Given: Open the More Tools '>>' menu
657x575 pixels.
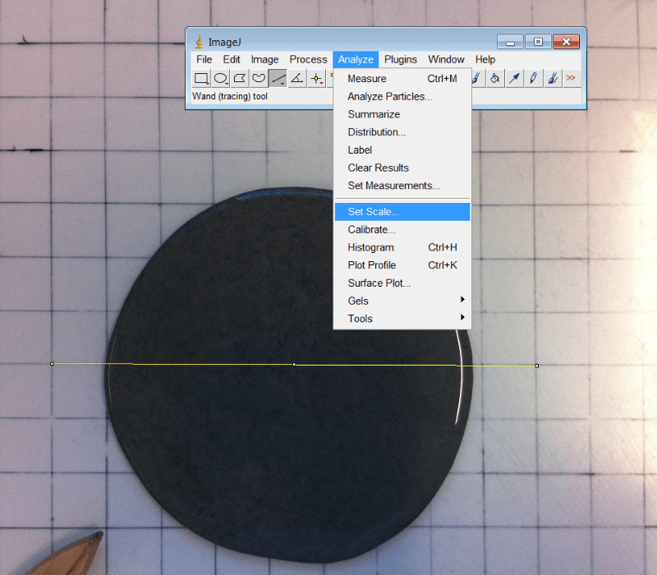Looking at the screenshot, I should click(572, 78).
